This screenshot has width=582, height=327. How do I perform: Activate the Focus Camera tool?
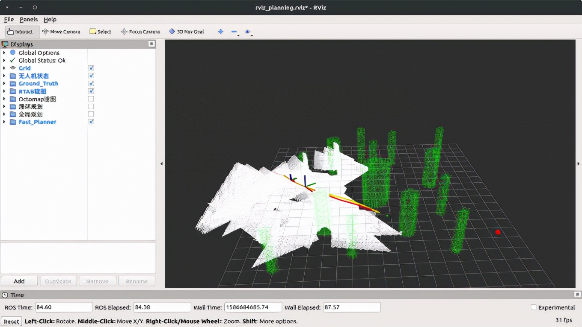click(x=140, y=32)
